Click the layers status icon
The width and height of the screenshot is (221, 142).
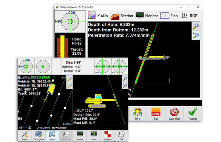29,128
